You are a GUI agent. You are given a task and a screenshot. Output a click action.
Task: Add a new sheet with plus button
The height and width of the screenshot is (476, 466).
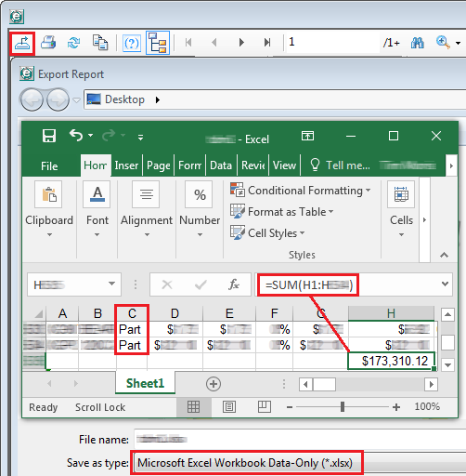coord(214,384)
